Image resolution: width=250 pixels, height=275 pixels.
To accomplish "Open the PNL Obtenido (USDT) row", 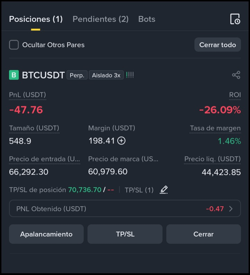I will (125, 209).
